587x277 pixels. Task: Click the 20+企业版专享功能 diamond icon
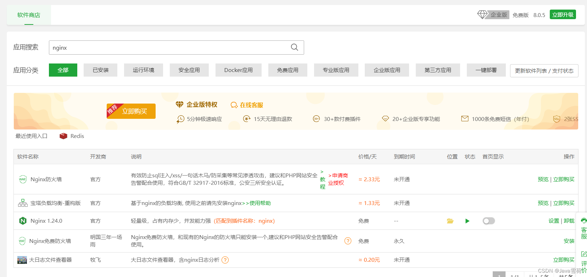click(385, 118)
